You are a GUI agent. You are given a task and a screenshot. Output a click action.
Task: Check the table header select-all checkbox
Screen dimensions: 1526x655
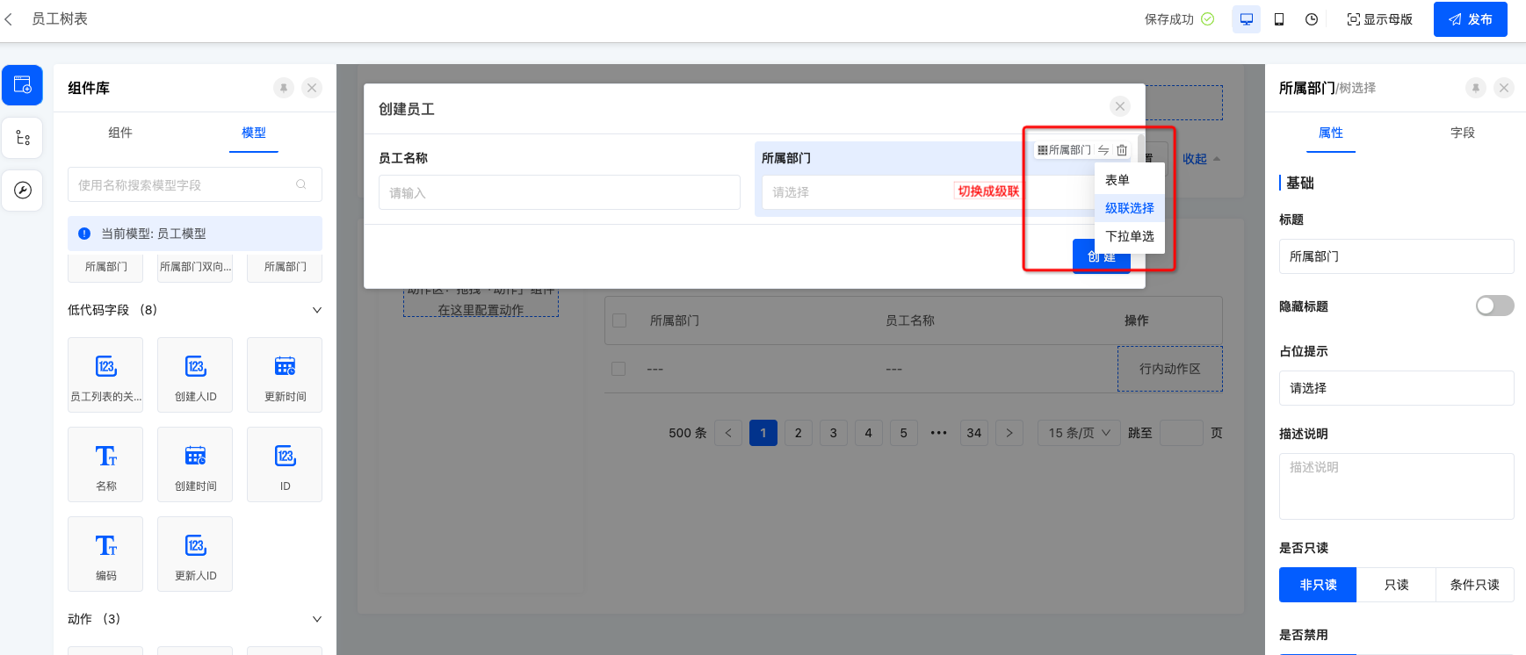tap(619, 320)
